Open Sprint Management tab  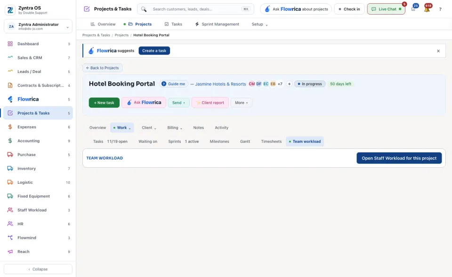(x=217, y=24)
